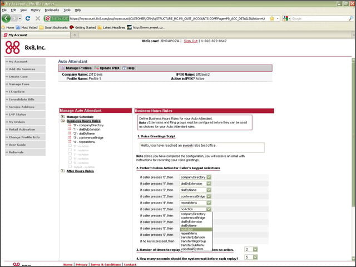Open Add-On Services in the sidebar

point(25,69)
